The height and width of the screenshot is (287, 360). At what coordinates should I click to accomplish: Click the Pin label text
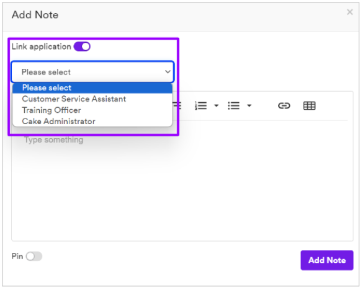point(17,256)
